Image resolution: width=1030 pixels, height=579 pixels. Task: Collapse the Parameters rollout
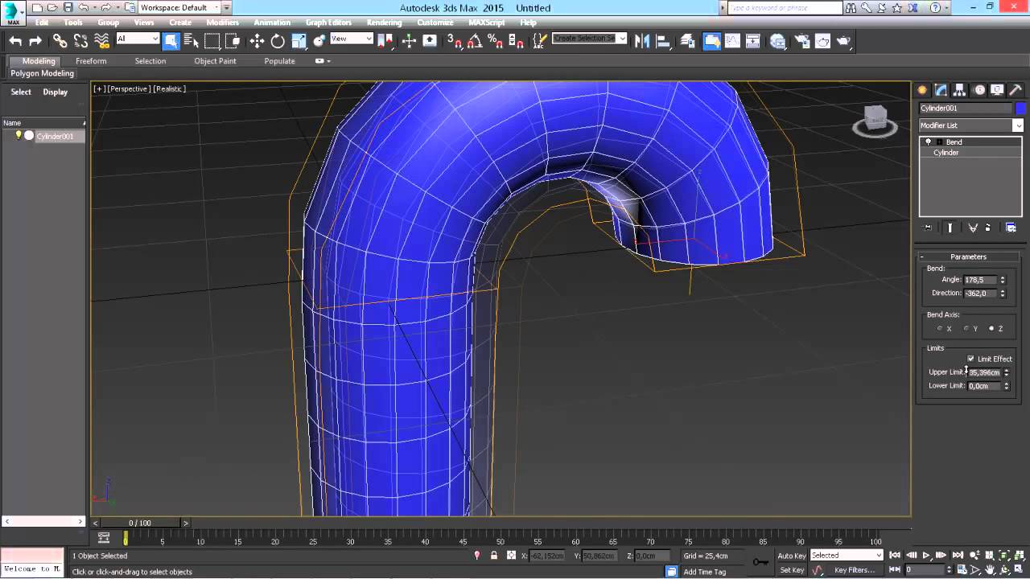tap(968, 257)
